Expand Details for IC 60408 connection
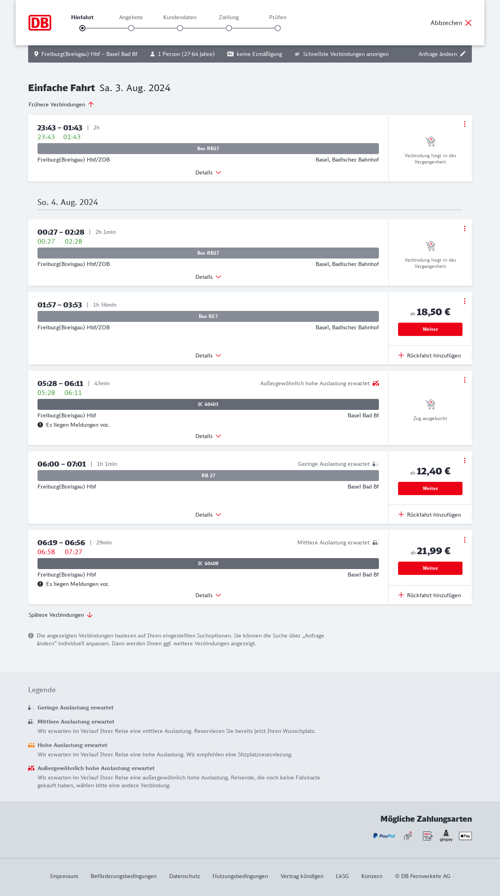 (208, 595)
